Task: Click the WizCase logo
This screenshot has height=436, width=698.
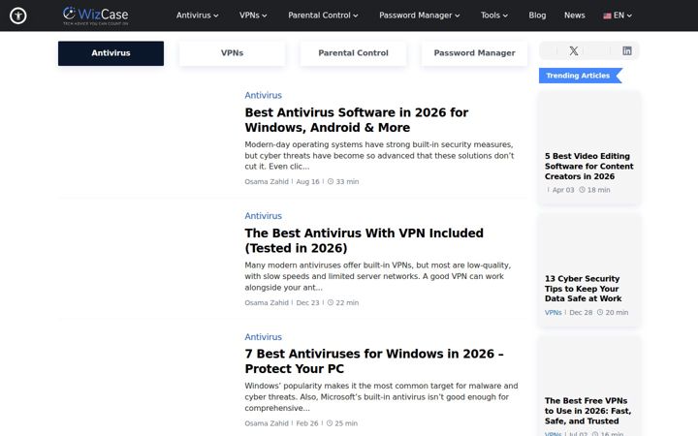Action: [x=95, y=16]
